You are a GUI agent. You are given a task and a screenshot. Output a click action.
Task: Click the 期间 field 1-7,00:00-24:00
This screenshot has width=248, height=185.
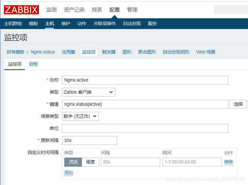point(192,162)
